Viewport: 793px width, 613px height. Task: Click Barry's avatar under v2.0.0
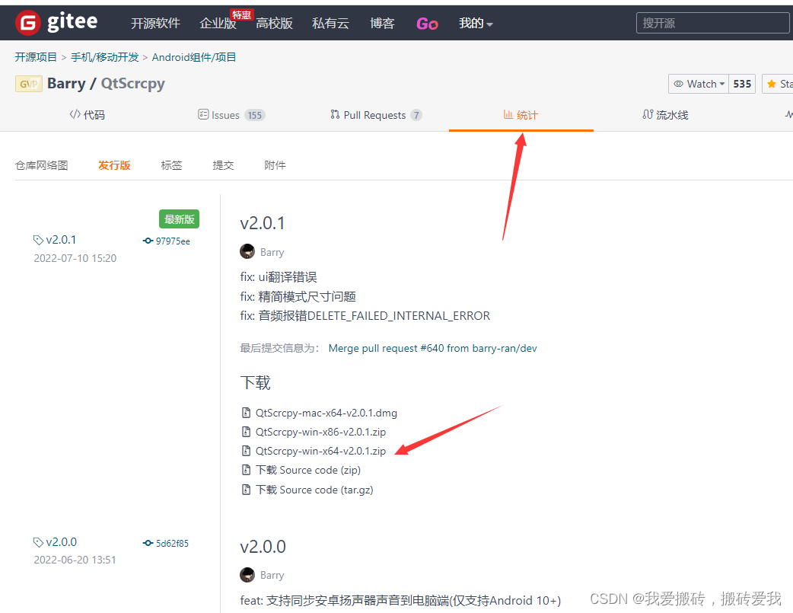point(247,574)
